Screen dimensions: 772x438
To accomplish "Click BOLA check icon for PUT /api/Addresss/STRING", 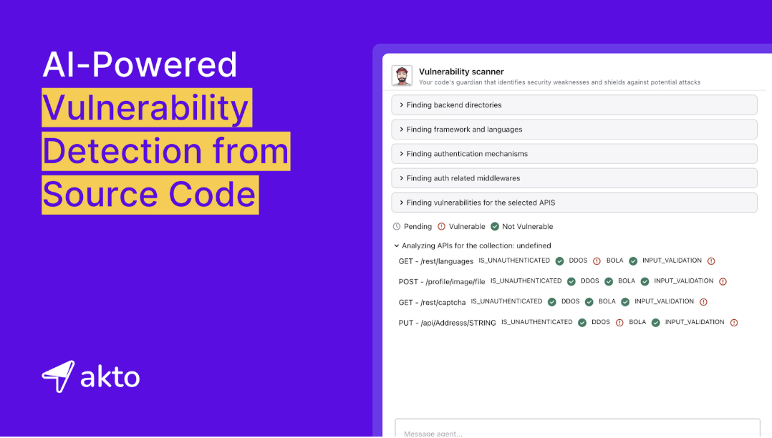I will tap(655, 323).
